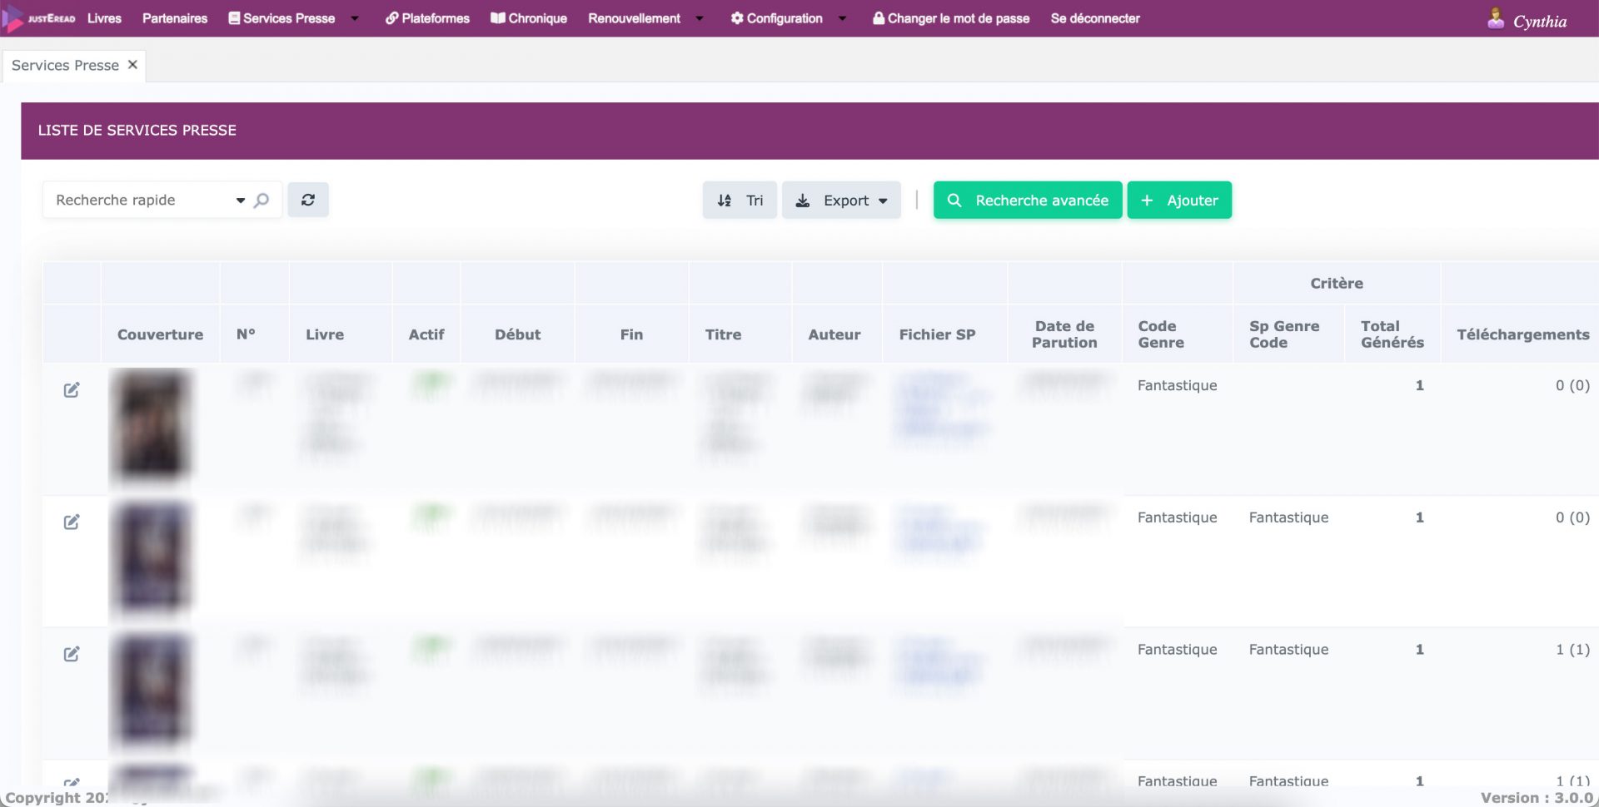Open the Export dropdown
Screen dimensions: 1599x807
(x=841, y=200)
